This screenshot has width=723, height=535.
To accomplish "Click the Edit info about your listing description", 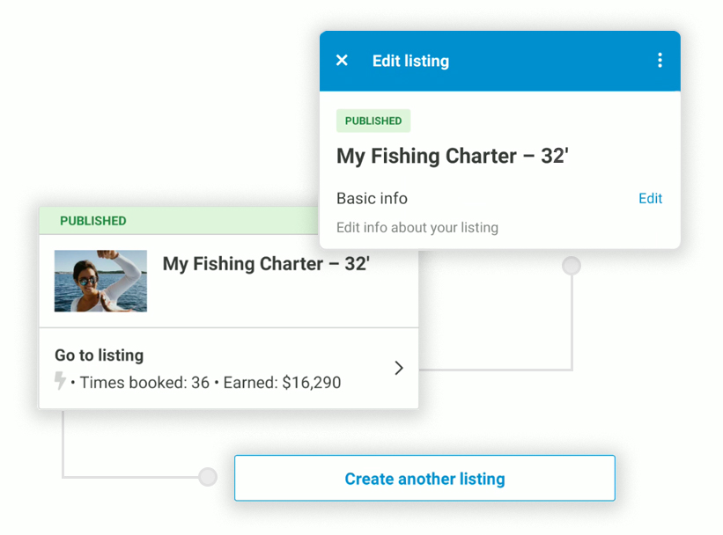I will click(417, 228).
